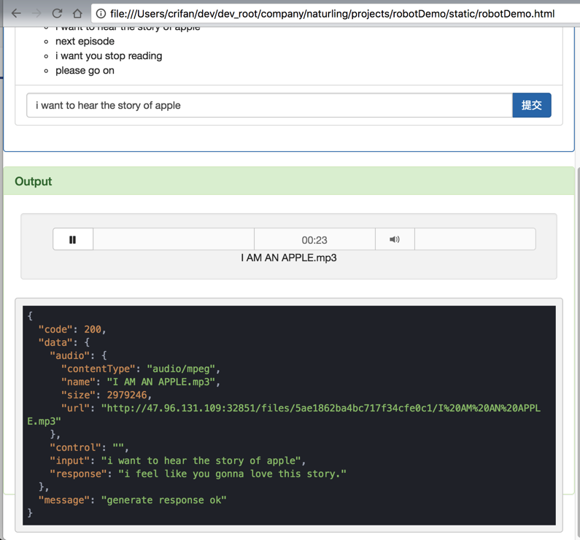Viewport: 580px width, 540px height.
Task: Click the "generate response ok" message line
Action: [164, 500]
